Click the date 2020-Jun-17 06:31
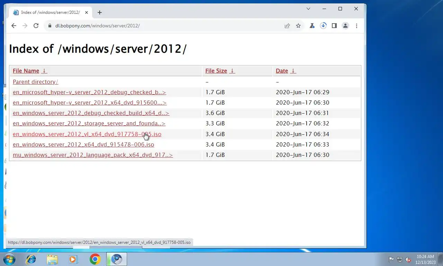Viewport: 443px width, 266px height. pos(302,113)
